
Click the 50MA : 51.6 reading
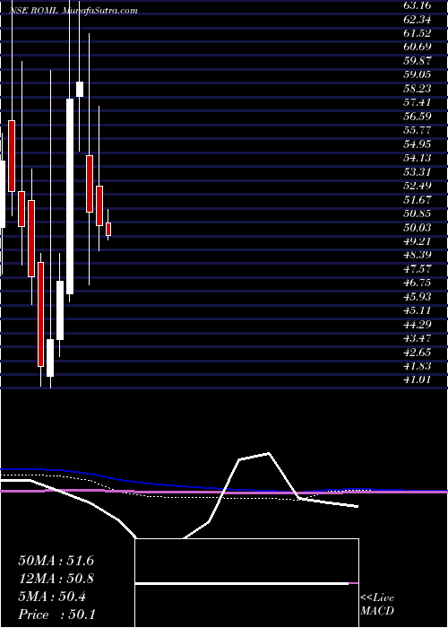tap(56, 561)
